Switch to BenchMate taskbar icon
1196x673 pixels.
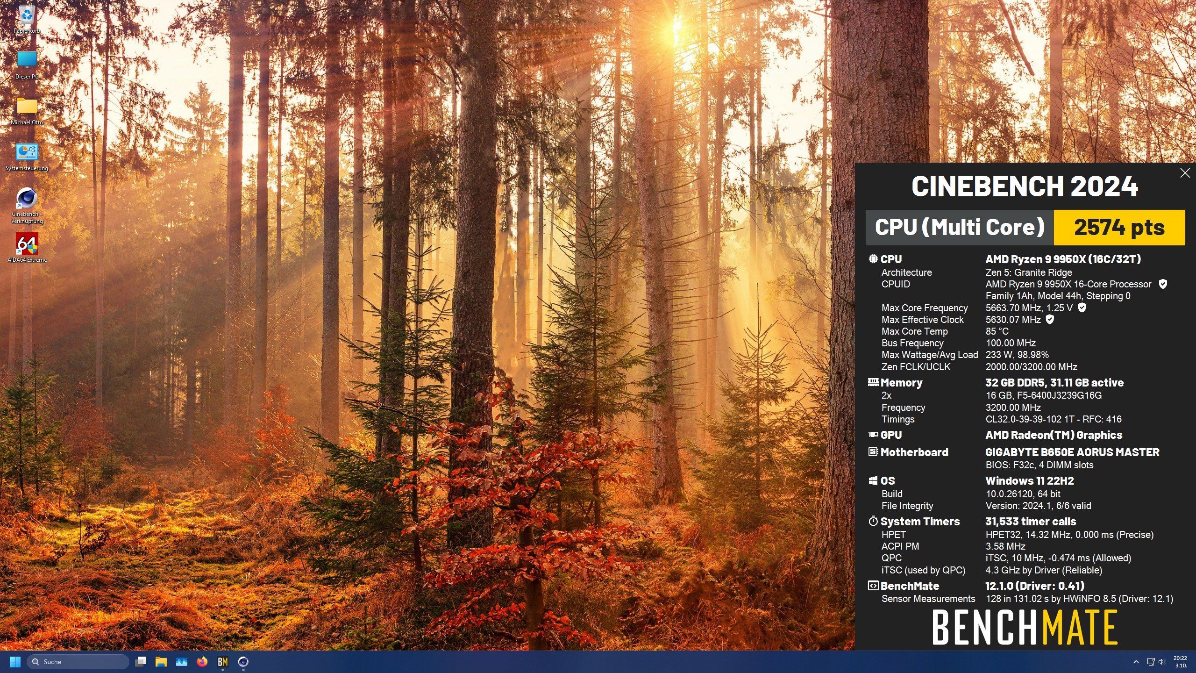223,662
